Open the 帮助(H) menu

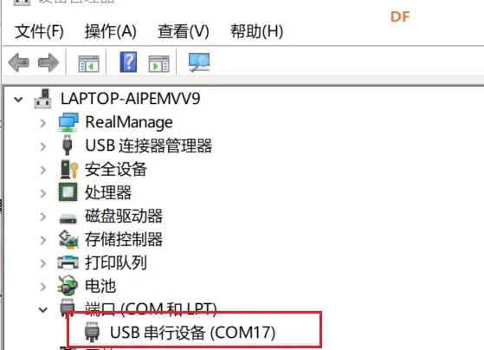[x=256, y=31]
